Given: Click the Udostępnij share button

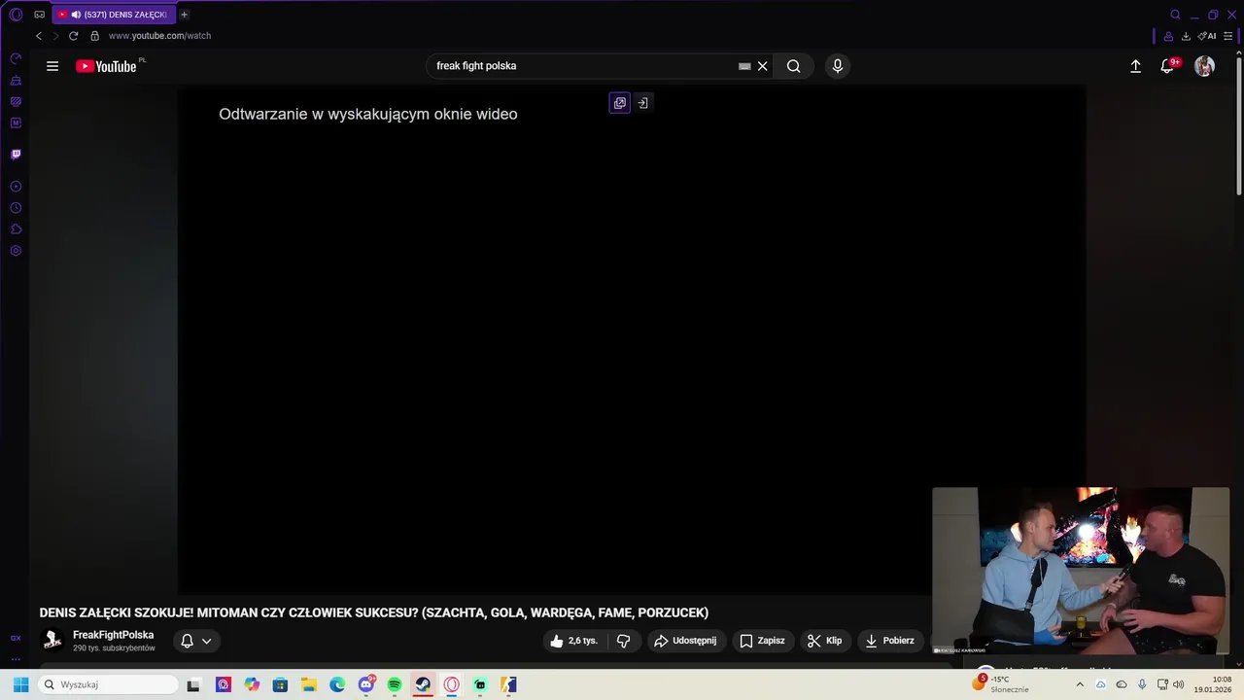Looking at the screenshot, I should (x=685, y=641).
